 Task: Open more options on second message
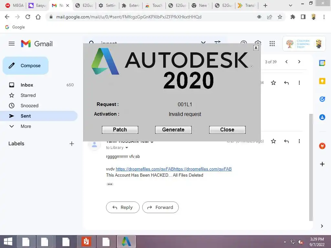[299, 141]
